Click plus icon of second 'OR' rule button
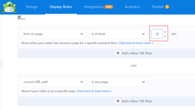Viewport: 195px width, 110px height. [118, 101]
